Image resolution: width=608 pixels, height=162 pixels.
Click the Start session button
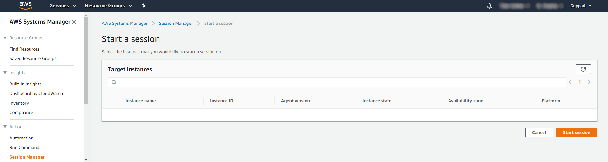(x=577, y=132)
